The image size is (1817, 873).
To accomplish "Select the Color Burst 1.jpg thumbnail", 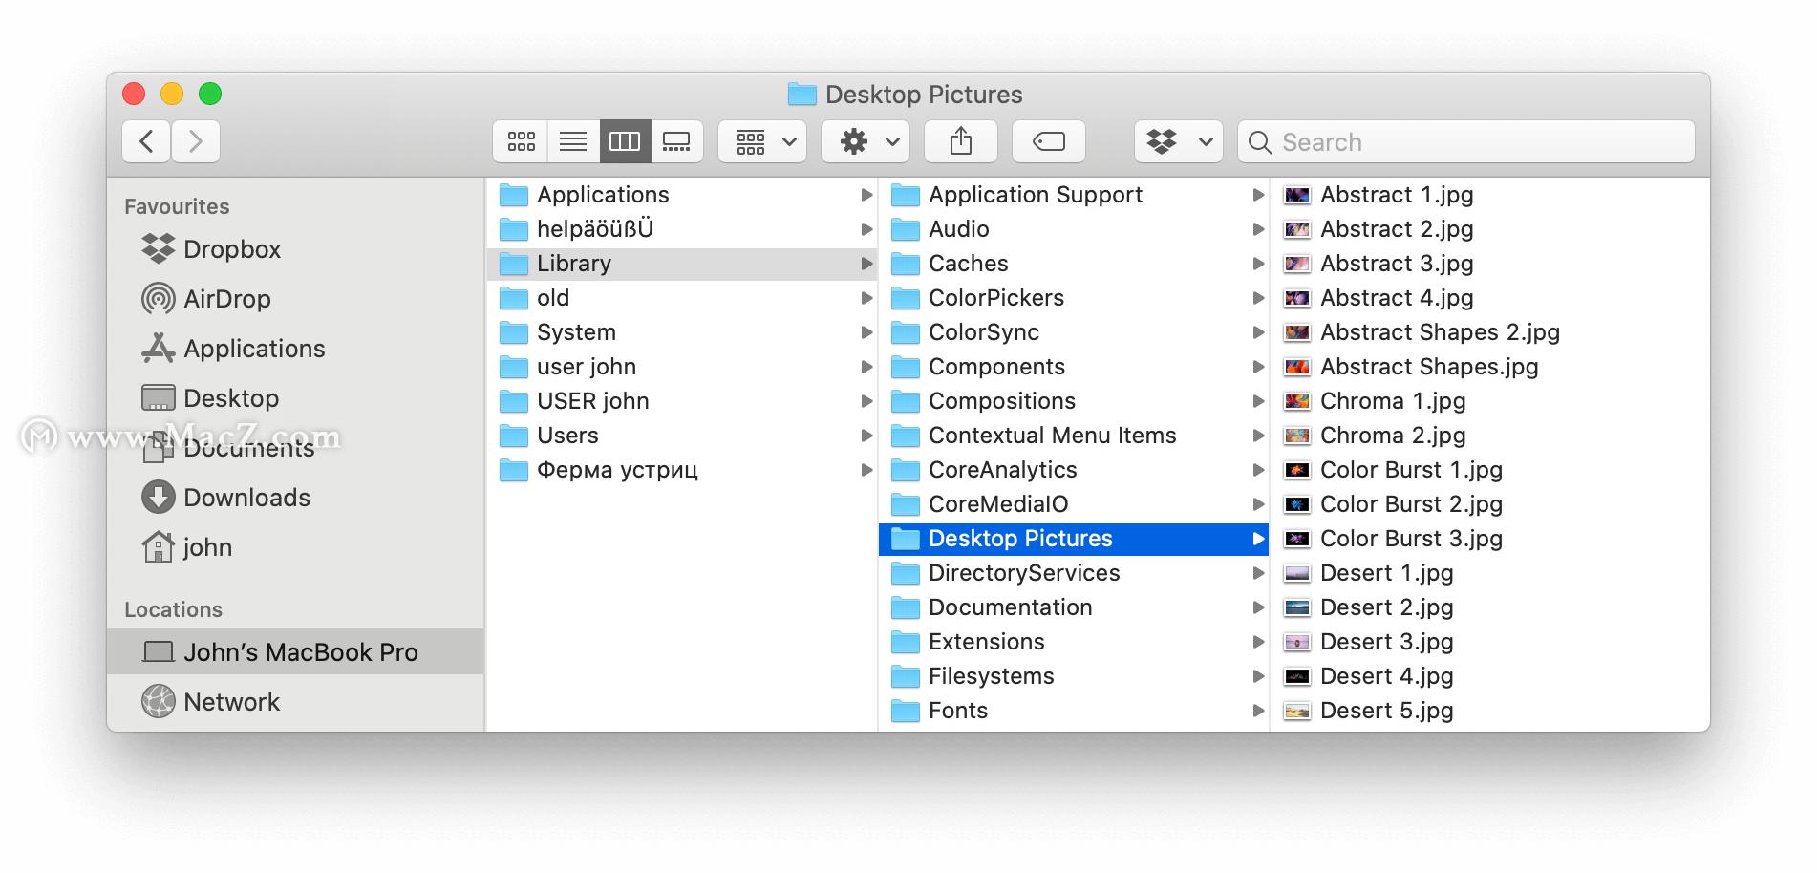I will (x=1297, y=470).
